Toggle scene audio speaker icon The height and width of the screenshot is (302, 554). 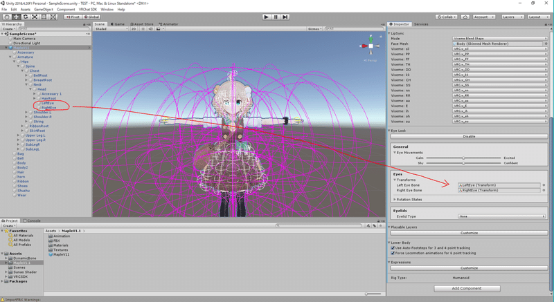coord(150,29)
